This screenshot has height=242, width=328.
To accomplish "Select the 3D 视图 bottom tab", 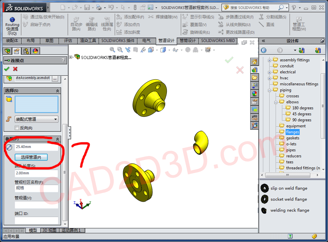I will (x=49, y=230).
